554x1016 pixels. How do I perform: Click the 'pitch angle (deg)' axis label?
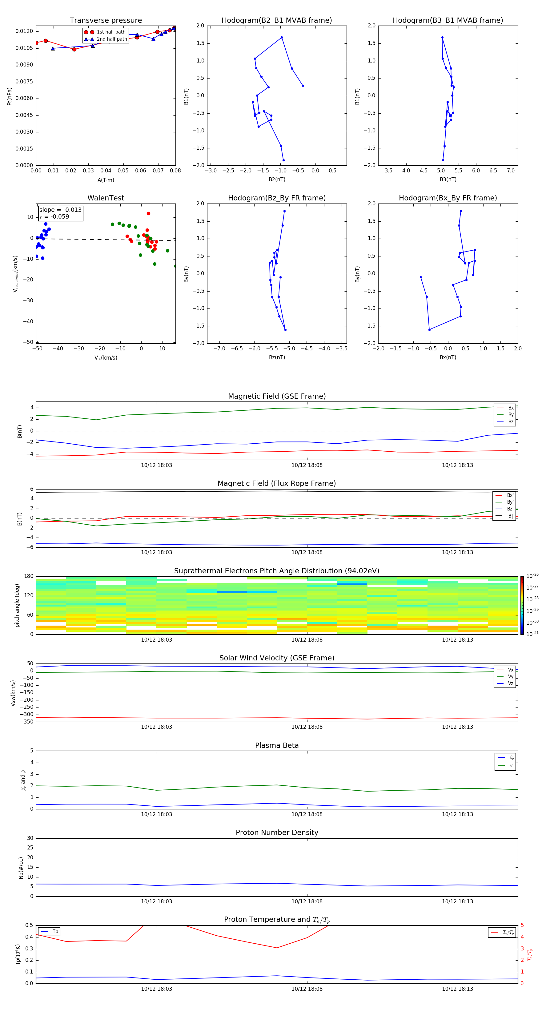(x=17, y=605)
